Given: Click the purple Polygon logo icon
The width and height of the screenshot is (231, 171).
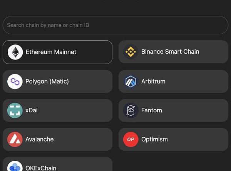Looking at the screenshot, I should click(15, 81).
